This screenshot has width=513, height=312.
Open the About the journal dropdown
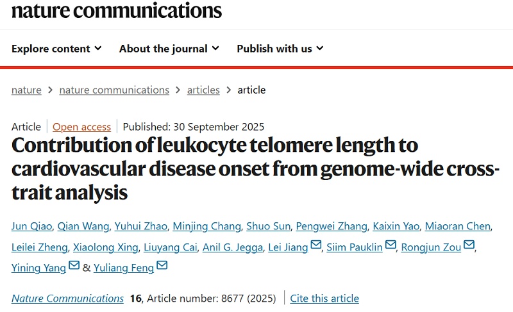169,49
